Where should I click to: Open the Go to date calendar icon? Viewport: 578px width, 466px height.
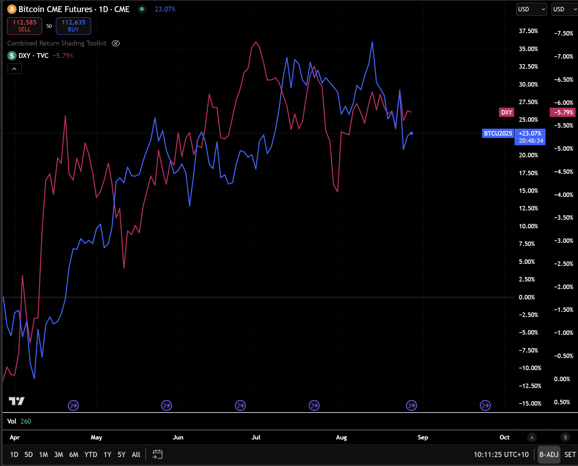click(157, 454)
